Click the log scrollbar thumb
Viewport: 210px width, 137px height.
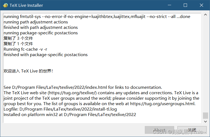pyautogui.click(x=205, y=115)
